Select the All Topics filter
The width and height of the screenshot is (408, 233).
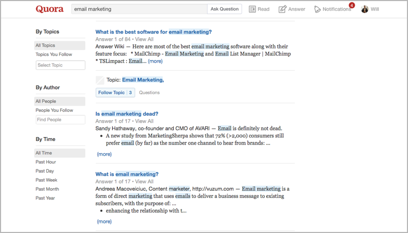(x=60, y=45)
